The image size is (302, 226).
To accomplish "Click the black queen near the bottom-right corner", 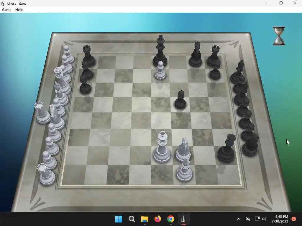I will pos(227,148).
